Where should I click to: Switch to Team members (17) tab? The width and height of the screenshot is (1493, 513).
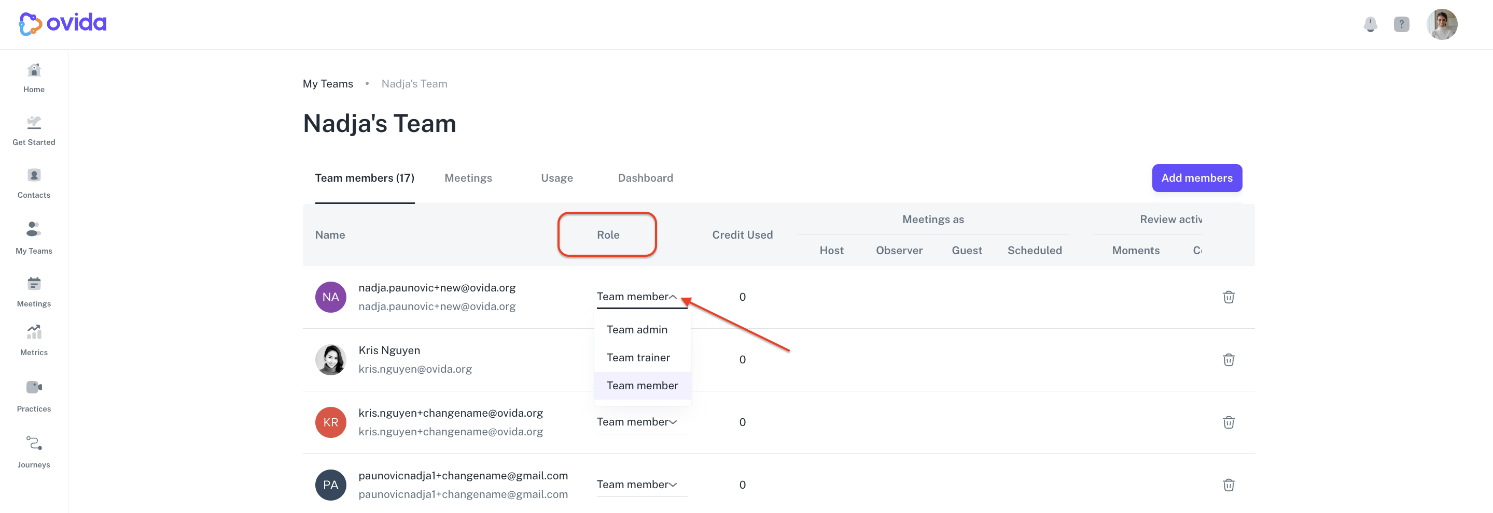[x=365, y=178]
